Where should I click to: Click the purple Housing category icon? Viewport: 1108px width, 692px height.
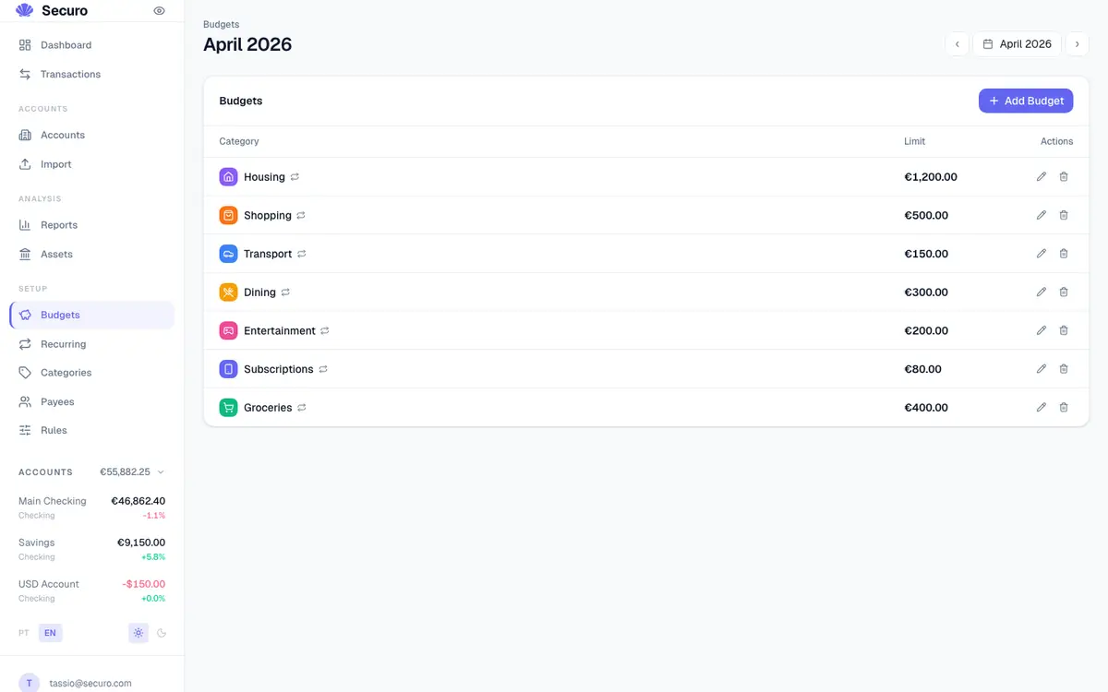click(228, 176)
